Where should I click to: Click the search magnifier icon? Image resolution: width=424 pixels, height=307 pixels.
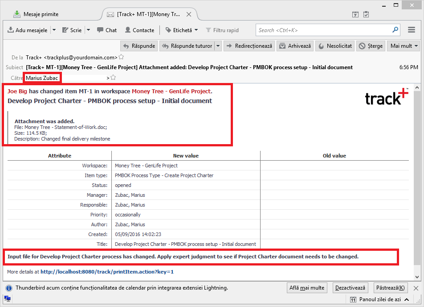[395, 30]
